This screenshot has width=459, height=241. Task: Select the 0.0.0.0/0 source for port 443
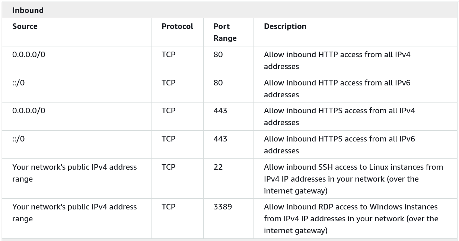[x=29, y=111]
